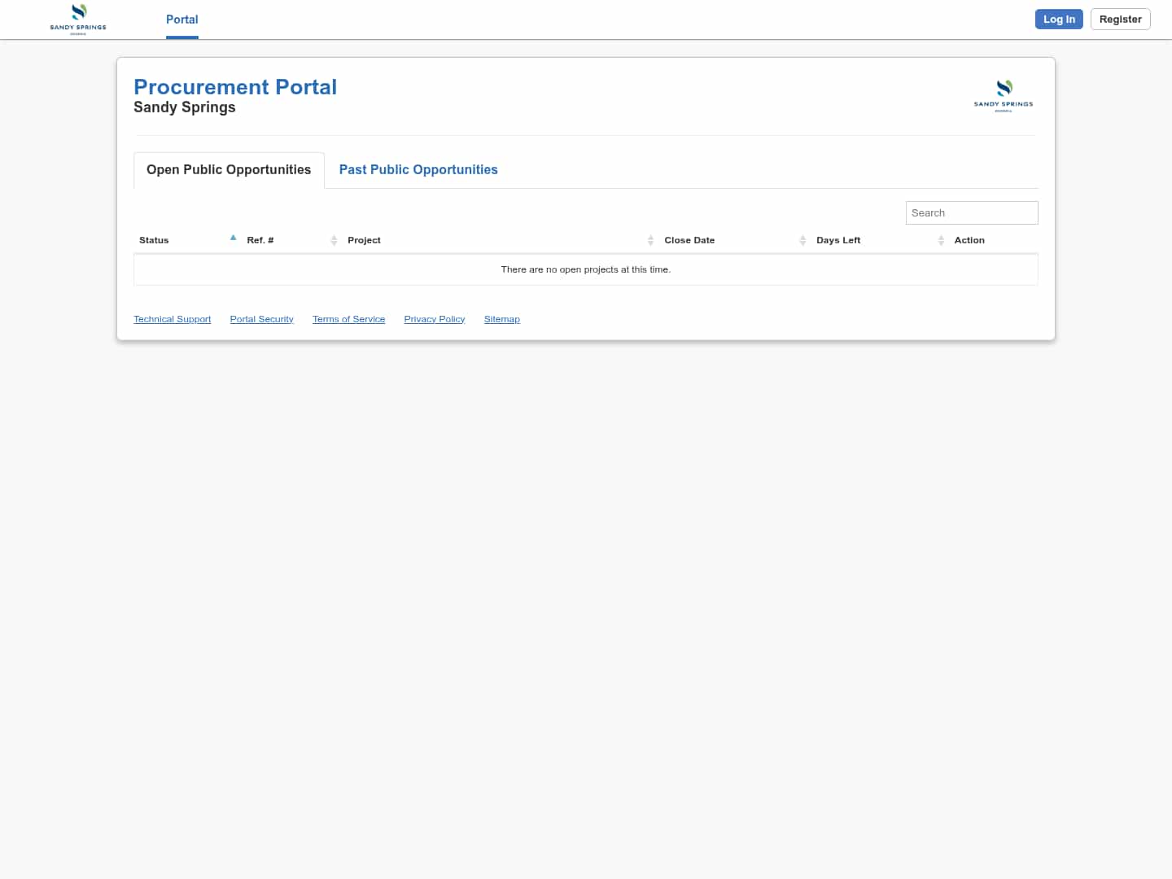The image size is (1172, 879).
Task: Click the Sandy Springs logo in the top navigation
Action: [77, 19]
